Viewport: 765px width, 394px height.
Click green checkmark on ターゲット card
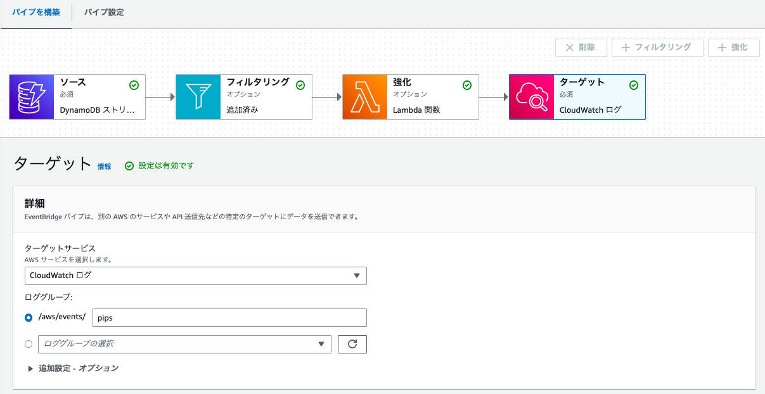[x=634, y=85]
